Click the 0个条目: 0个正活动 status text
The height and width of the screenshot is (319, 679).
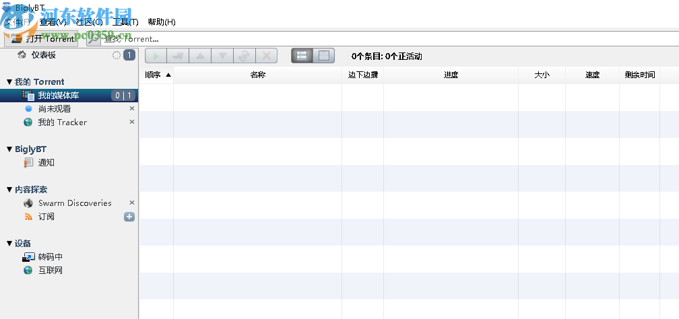pyautogui.click(x=387, y=57)
